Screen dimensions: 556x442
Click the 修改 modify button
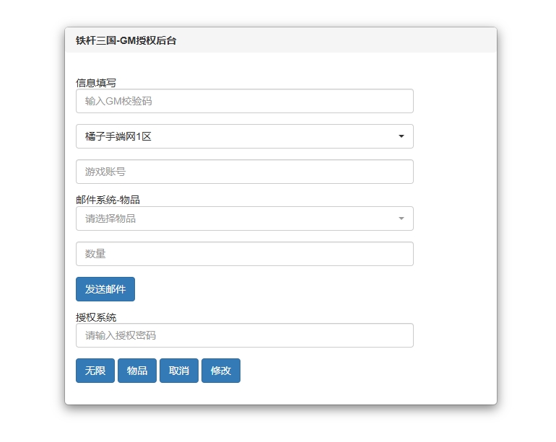(220, 371)
